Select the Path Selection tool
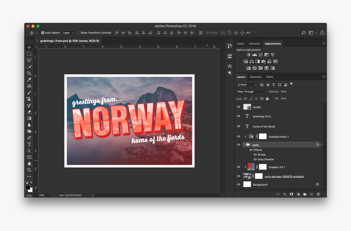Viewport: 351px width, 231px height. click(29, 151)
